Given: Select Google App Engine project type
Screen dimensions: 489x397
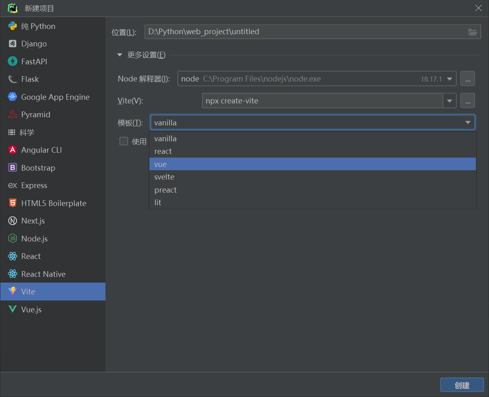Looking at the screenshot, I should click(53, 97).
